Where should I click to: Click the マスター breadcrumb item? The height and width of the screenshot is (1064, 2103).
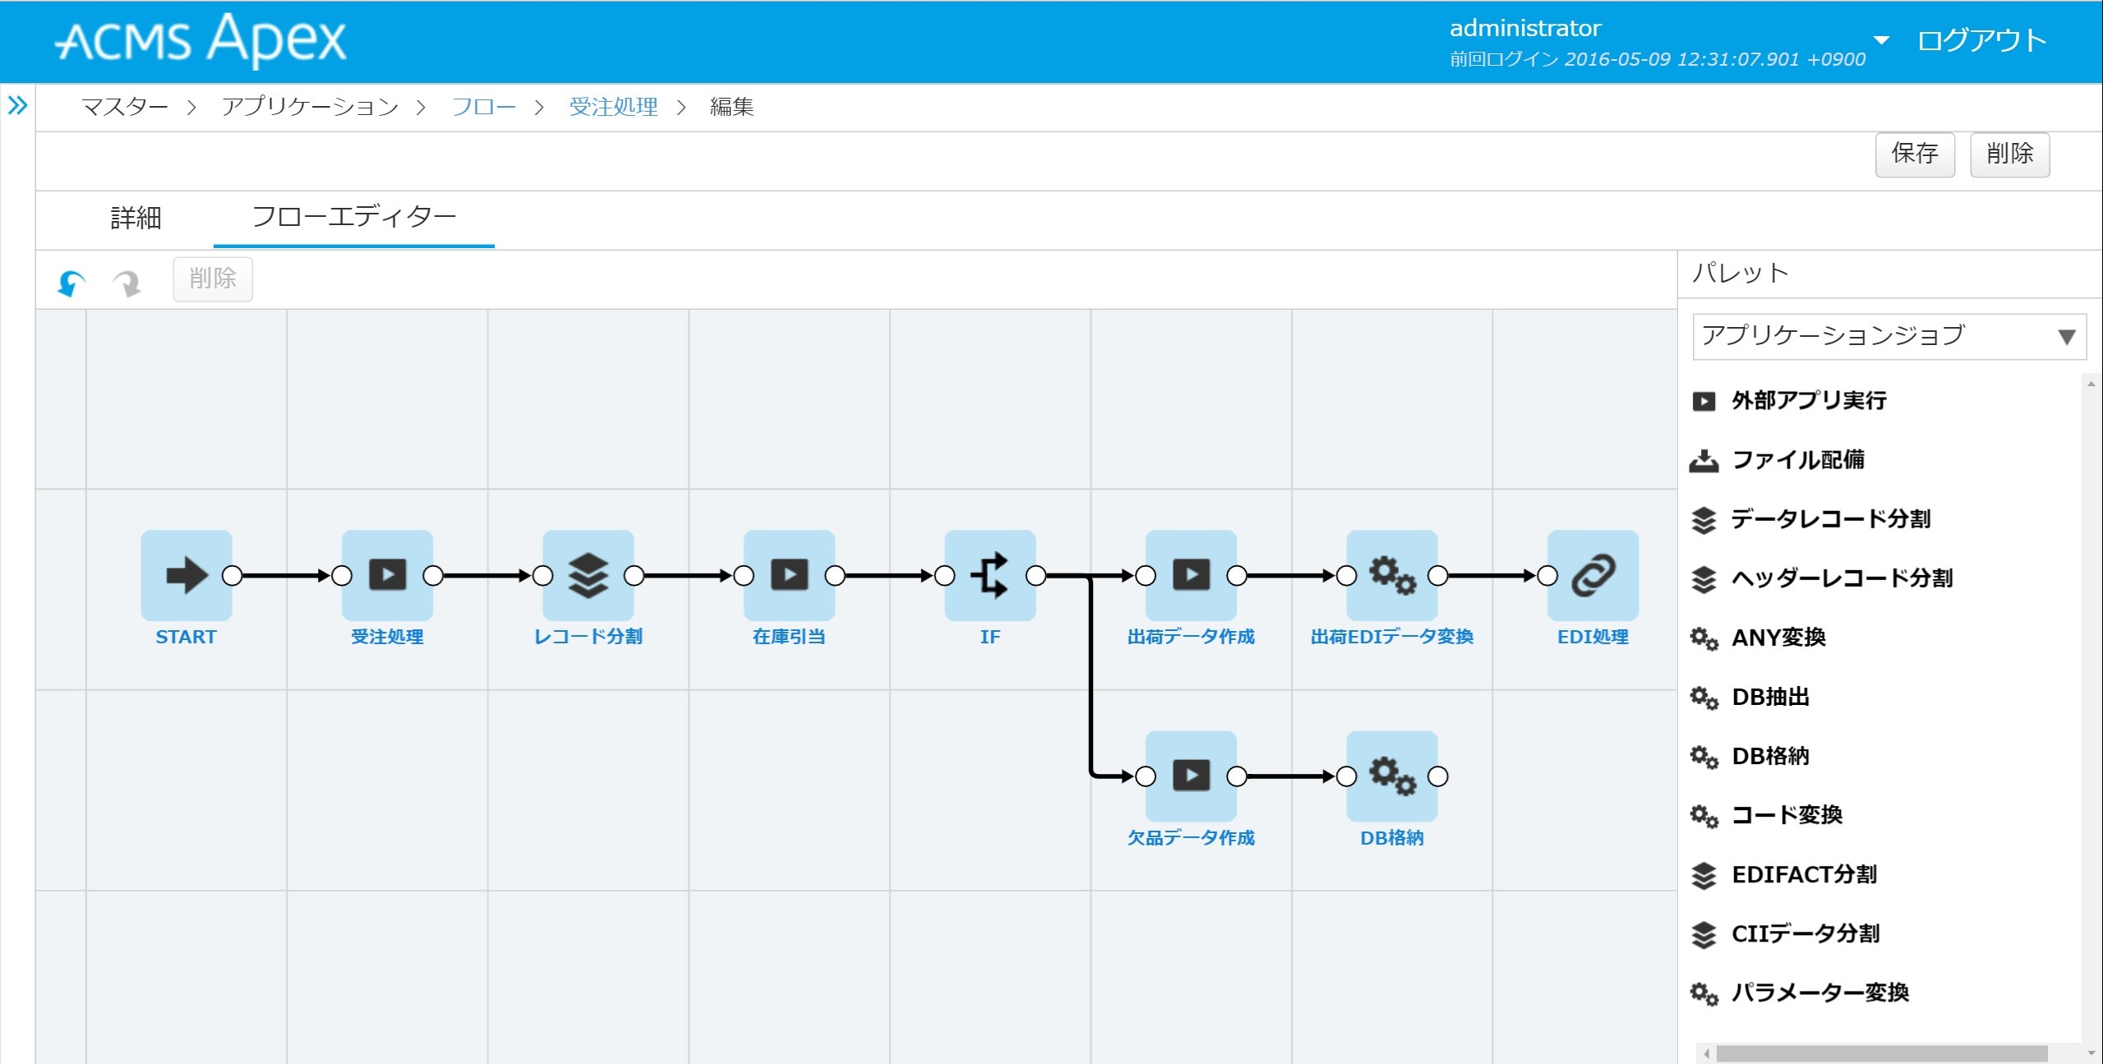[x=125, y=106]
